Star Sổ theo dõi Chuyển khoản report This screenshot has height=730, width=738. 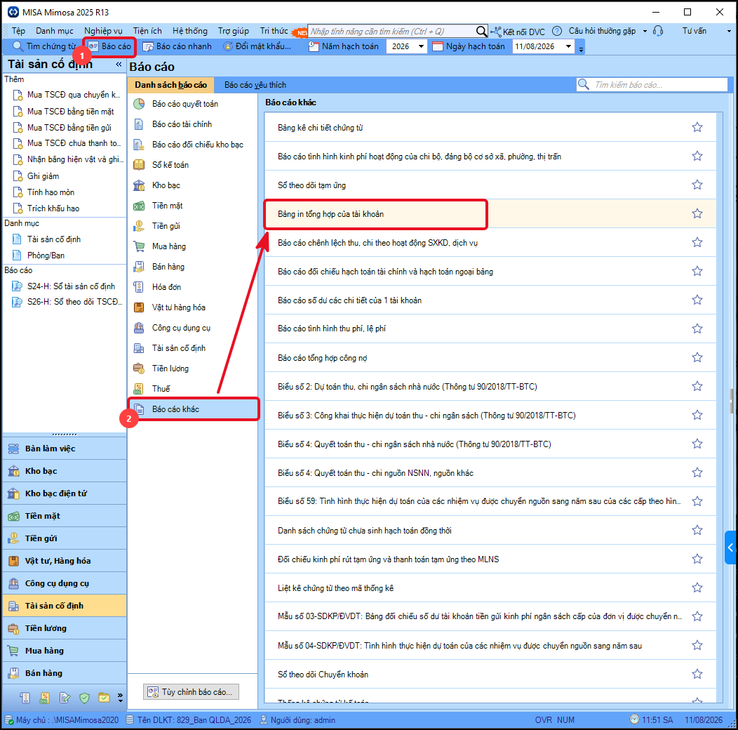(x=697, y=674)
